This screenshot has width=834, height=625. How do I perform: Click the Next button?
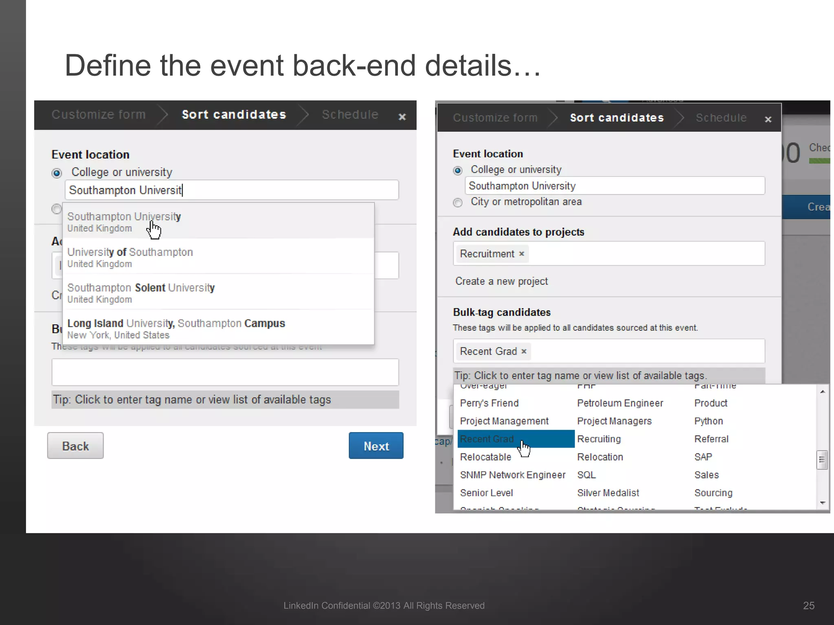pyautogui.click(x=376, y=446)
